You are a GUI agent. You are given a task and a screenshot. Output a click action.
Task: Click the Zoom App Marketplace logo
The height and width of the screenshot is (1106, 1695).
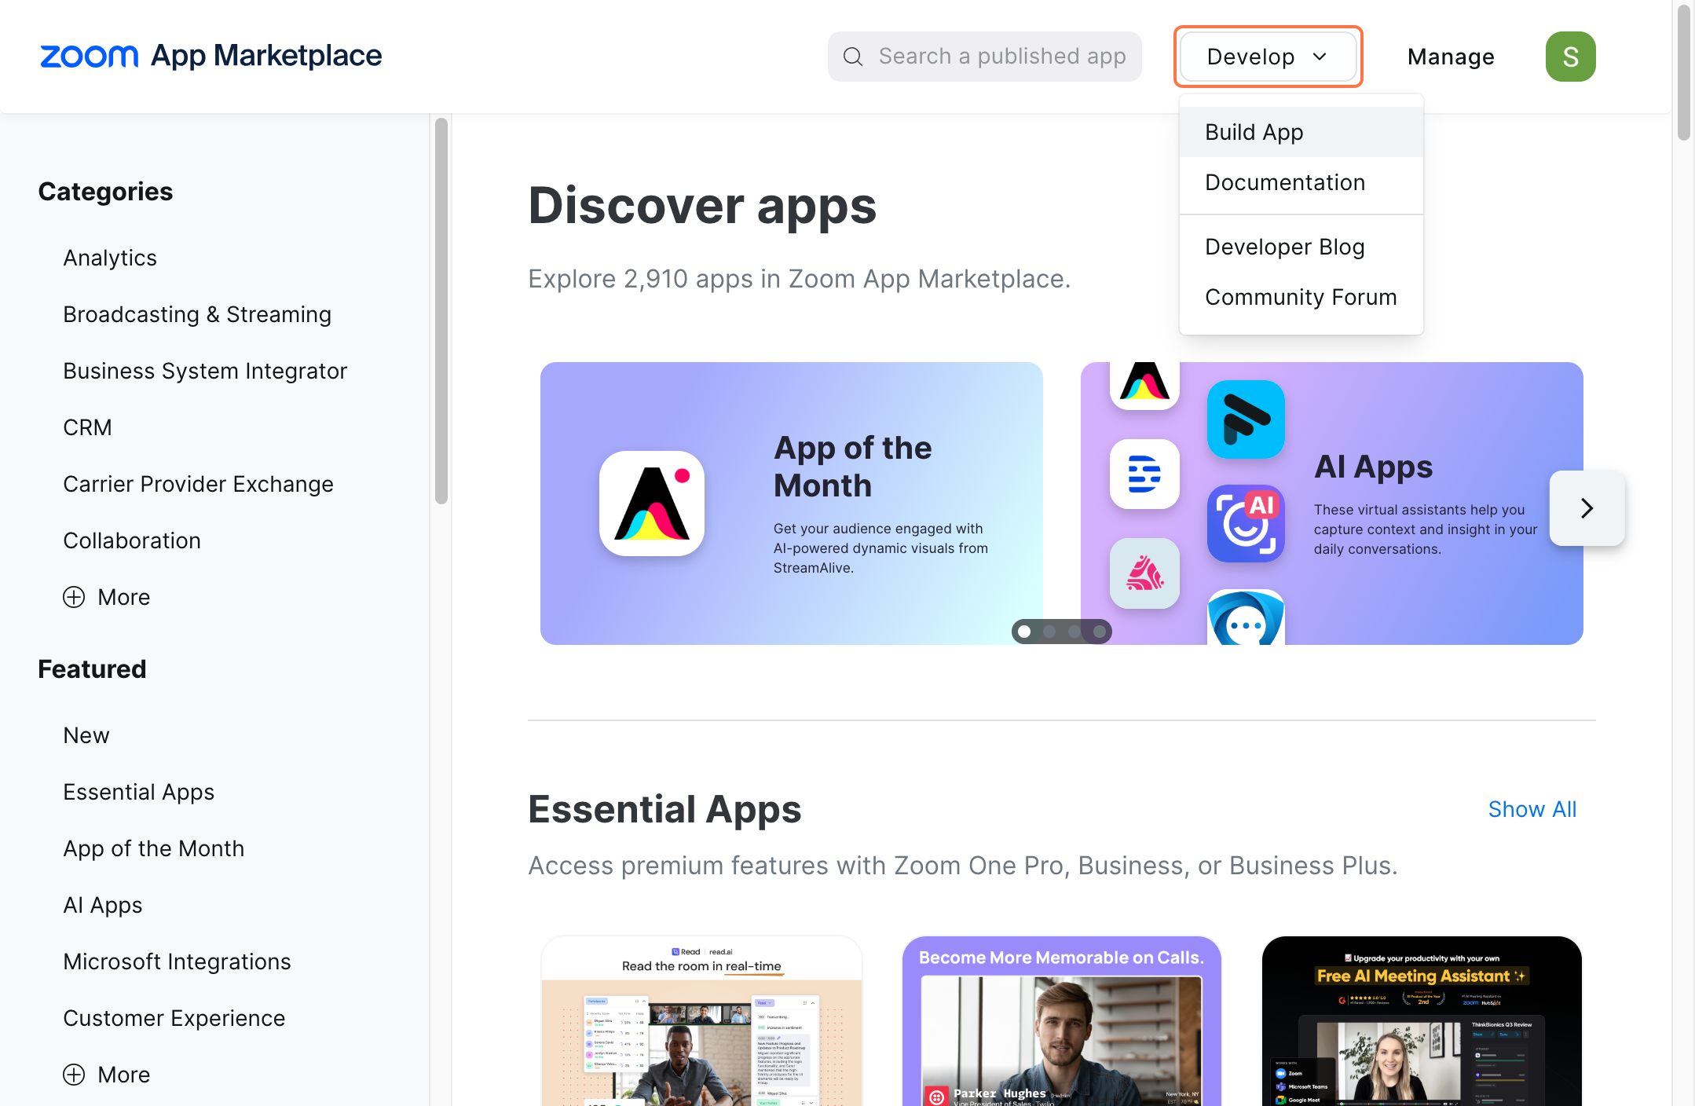[211, 56]
